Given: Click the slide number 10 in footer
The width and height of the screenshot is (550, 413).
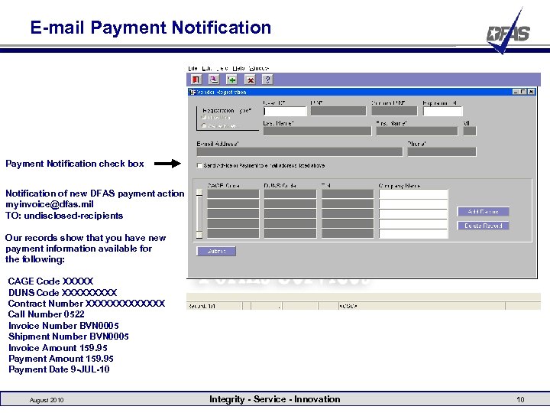Looking at the screenshot, I should [520, 400].
